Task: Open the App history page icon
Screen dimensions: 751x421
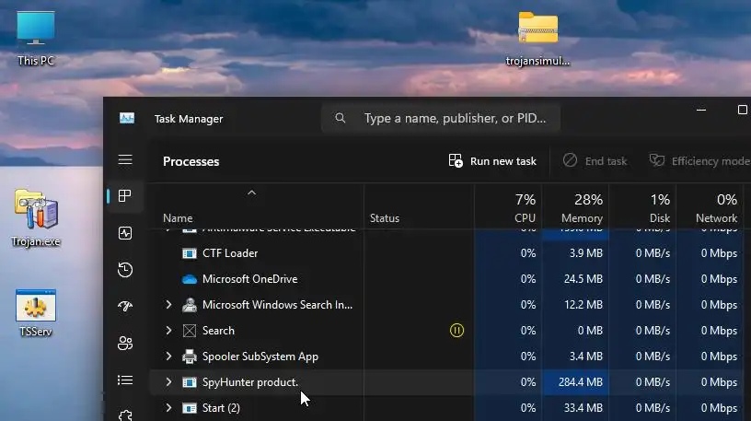Action: [x=125, y=270]
